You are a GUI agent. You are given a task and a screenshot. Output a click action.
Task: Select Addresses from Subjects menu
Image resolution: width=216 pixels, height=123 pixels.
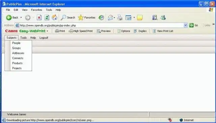click(18, 53)
